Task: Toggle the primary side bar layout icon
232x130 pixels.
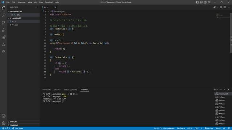Action: pyautogui.click(x=197, y=3)
